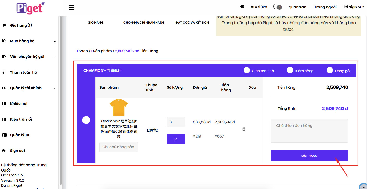Toggle the Kiểm hàng option
This screenshot has width=367, height=189.
pyautogui.click(x=290, y=70)
